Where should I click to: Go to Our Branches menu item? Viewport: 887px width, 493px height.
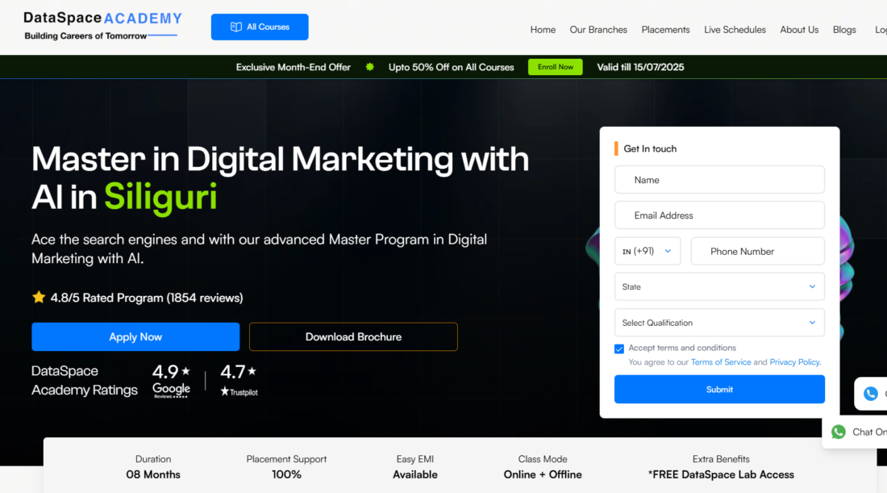tap(598, 30)
